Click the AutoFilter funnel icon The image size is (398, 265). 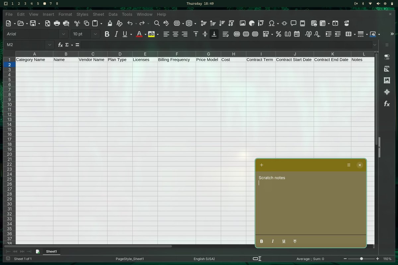(232, 23)
